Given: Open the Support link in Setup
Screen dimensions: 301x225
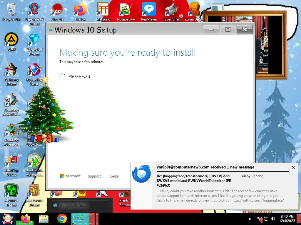Looking at the screenshot, I should [94, 176].
